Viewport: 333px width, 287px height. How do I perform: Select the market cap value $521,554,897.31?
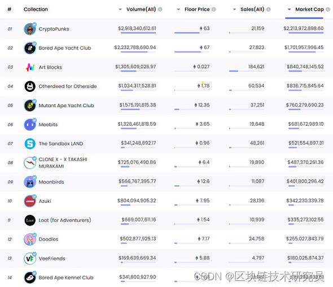[x=306, y=143]
